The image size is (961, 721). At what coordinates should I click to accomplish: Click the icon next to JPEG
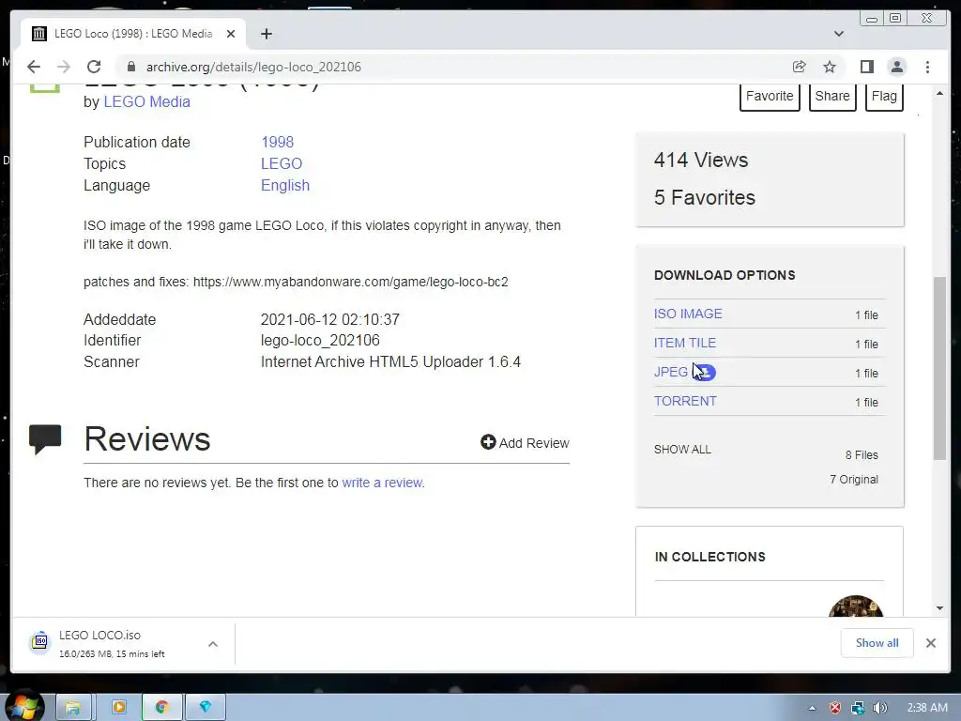click(706, 372)
